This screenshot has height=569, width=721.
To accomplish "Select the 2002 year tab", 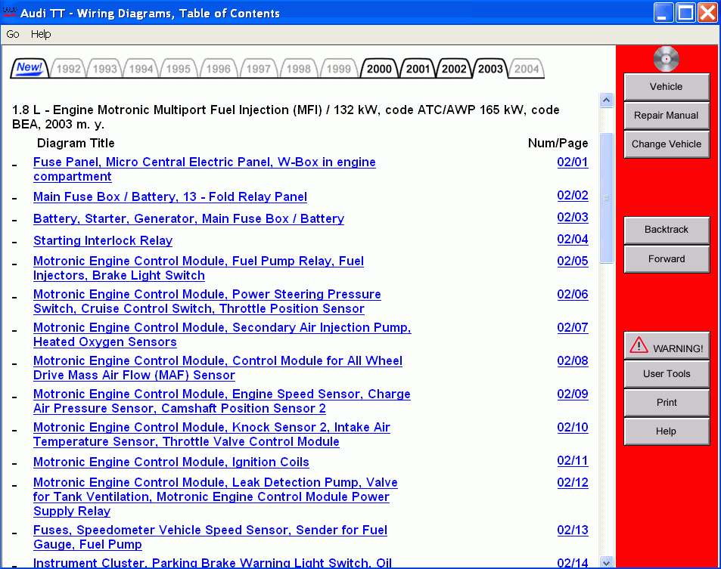I will (454, 69).
